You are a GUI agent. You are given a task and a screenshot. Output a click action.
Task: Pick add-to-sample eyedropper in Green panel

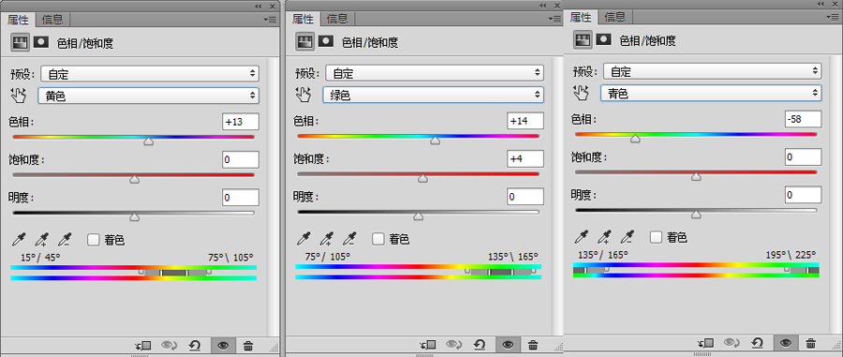327,238
